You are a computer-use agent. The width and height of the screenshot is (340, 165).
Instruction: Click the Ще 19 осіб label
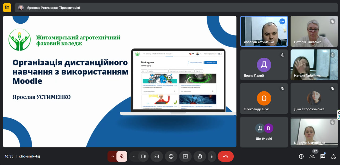264,139
